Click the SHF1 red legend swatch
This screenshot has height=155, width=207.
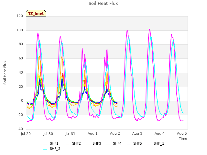coord(45,144)
